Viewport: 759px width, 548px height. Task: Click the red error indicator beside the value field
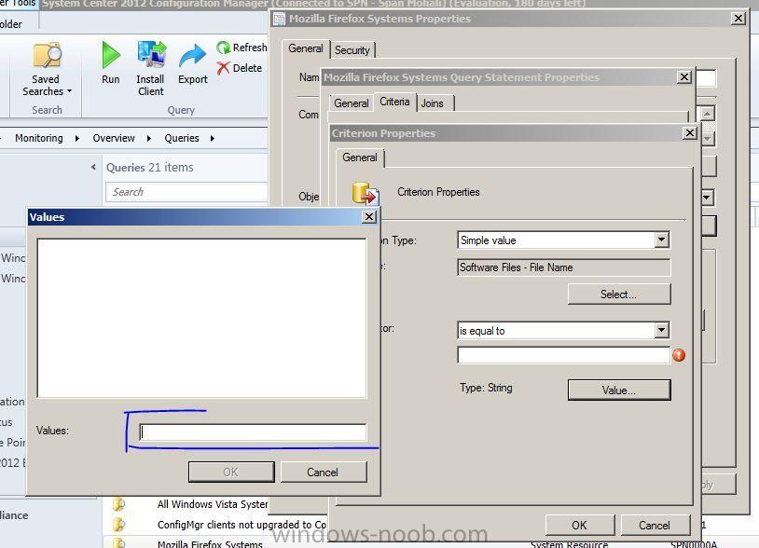click(679, 355)
